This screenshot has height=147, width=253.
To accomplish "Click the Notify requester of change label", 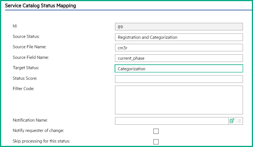I will tap(38, 131).
